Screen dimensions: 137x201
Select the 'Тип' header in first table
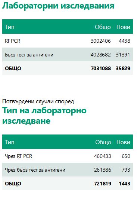(x=10, y=27)
